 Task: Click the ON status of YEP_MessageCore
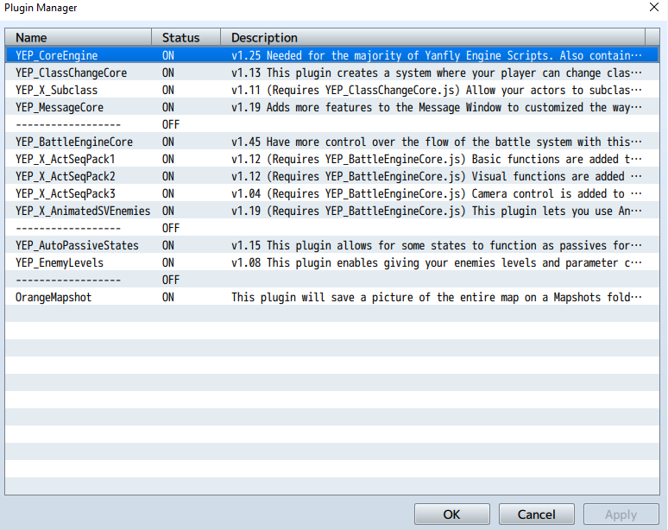pyautogui.click(x=168, y=107)
